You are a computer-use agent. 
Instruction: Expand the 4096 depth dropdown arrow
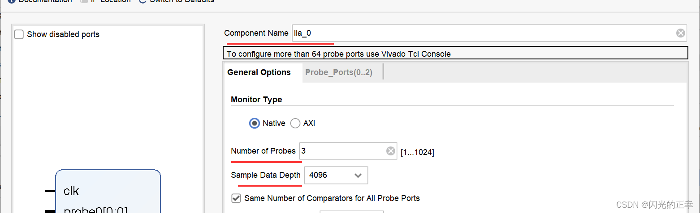pos(358,175)
